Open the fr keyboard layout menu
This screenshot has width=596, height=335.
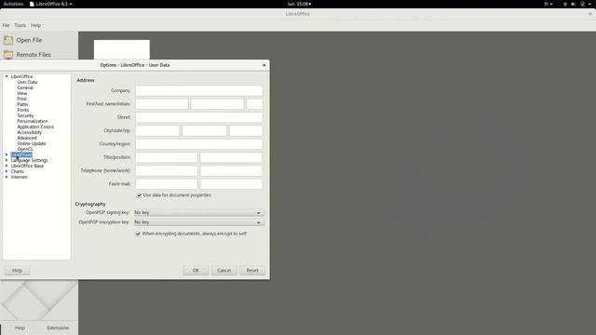[549, 4]
